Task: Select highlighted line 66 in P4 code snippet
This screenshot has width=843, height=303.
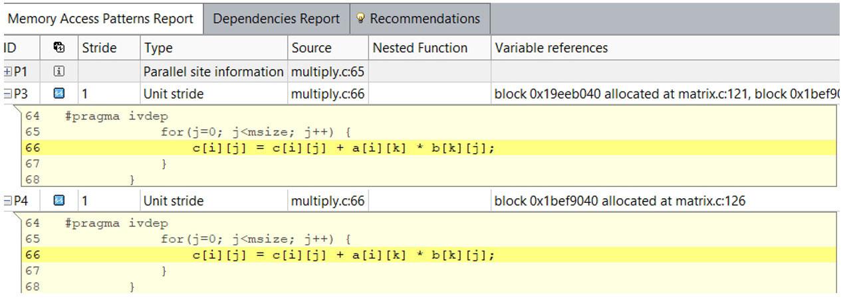Action: (x=344, y=255)
